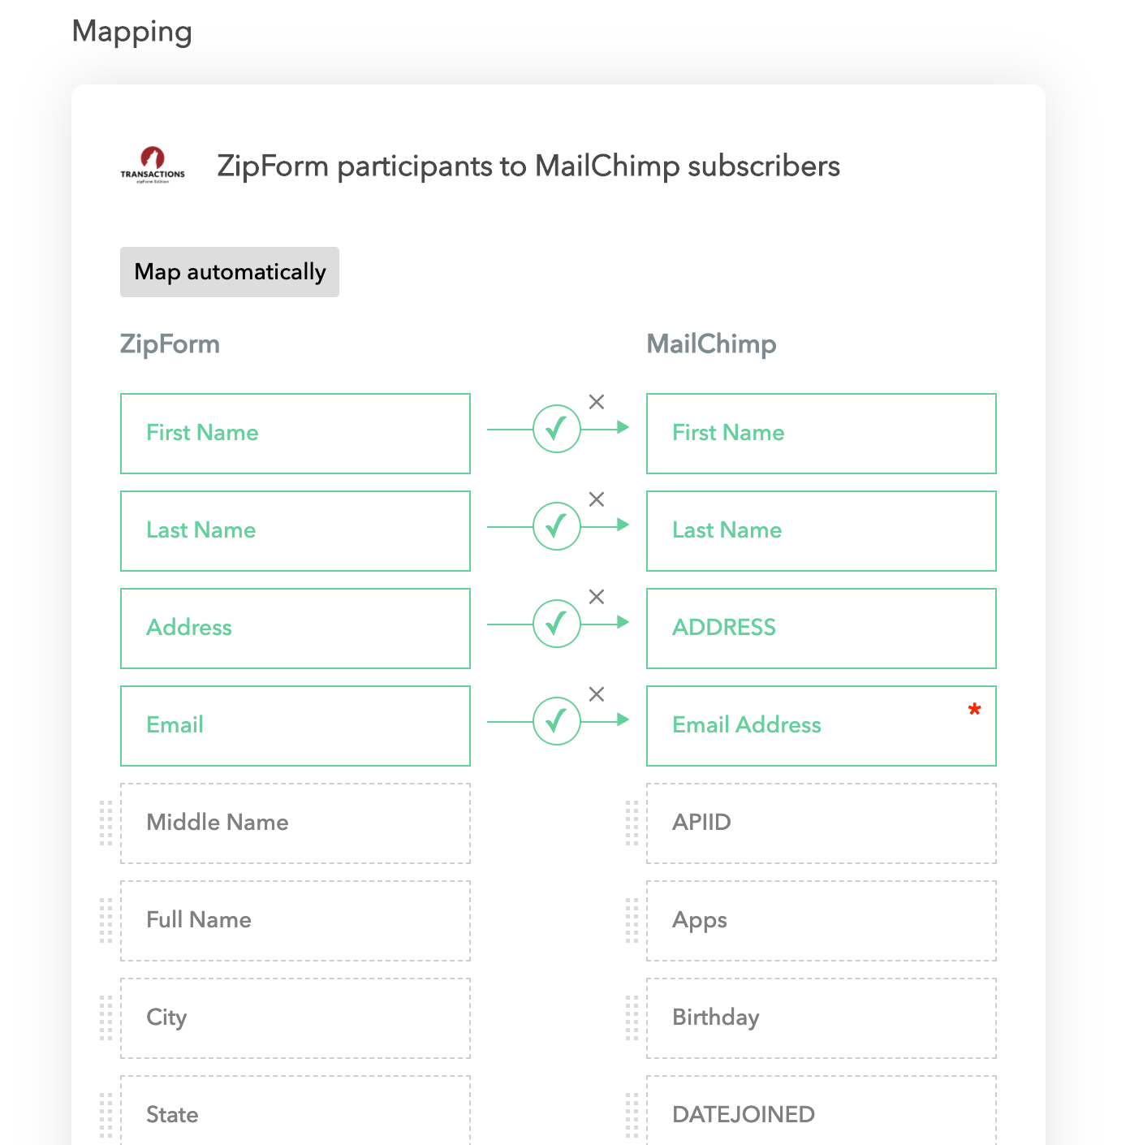The height and width of the screenshot is (1145, 1130).
Task: Click the mapped Email Address MailChimp field
Action: 822,725
